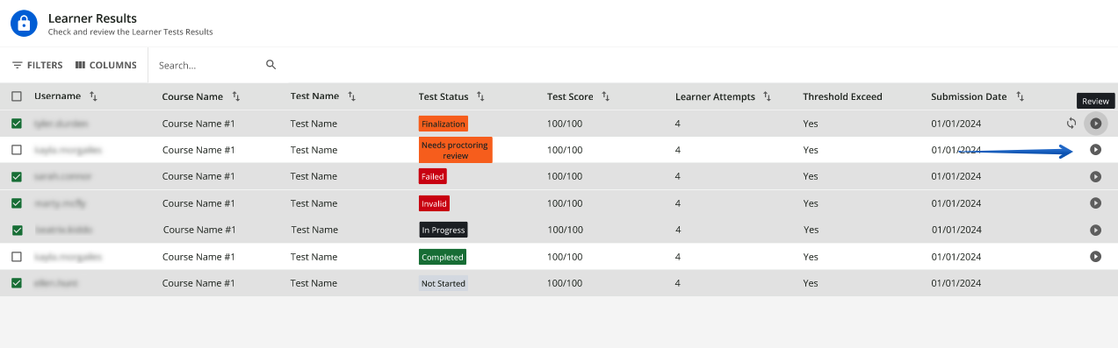The width and height of the screenshot is (1118, 348).
Task: Select the attempts value 4 in the Finalization row
Action: click(678, 124)
